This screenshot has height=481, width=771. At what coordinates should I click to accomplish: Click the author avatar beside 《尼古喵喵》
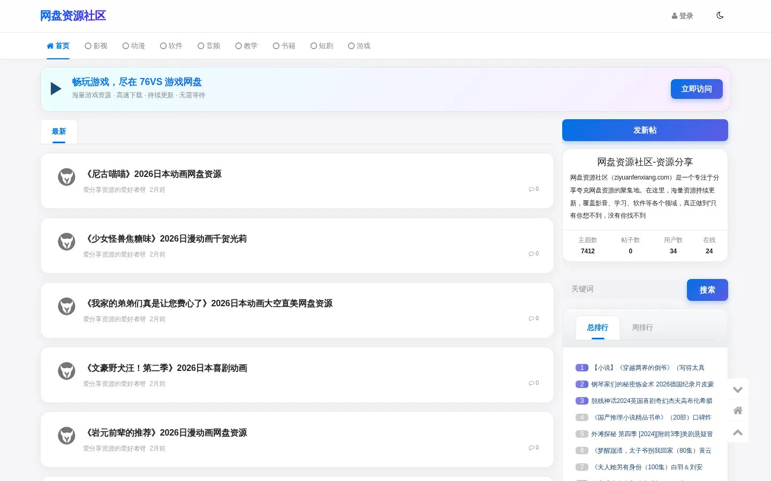66,177
